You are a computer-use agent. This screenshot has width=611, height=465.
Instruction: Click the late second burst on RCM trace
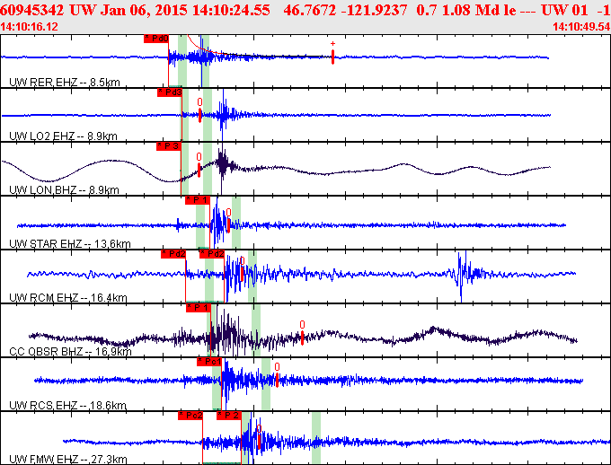click(466, 275)
